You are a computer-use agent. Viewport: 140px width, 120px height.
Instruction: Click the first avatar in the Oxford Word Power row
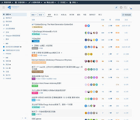point(86,85)
